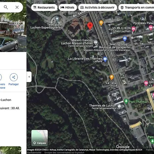Screen dimensions: 154x154
Task: Click the La Télia label text
Action: pos(111,83)
